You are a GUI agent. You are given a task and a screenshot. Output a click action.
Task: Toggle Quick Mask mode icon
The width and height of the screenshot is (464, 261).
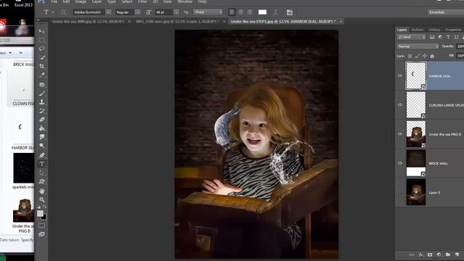(x=42, y=225)
